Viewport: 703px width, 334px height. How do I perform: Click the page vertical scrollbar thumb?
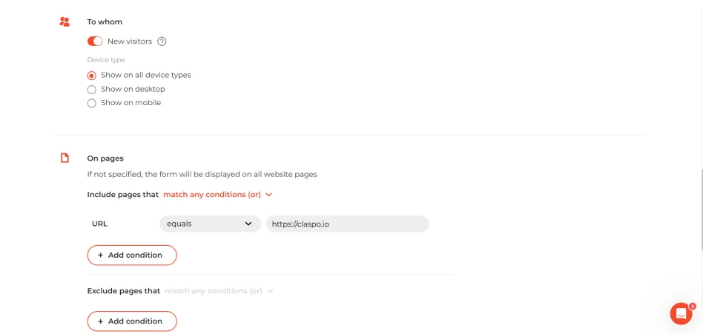pos(700,210)
